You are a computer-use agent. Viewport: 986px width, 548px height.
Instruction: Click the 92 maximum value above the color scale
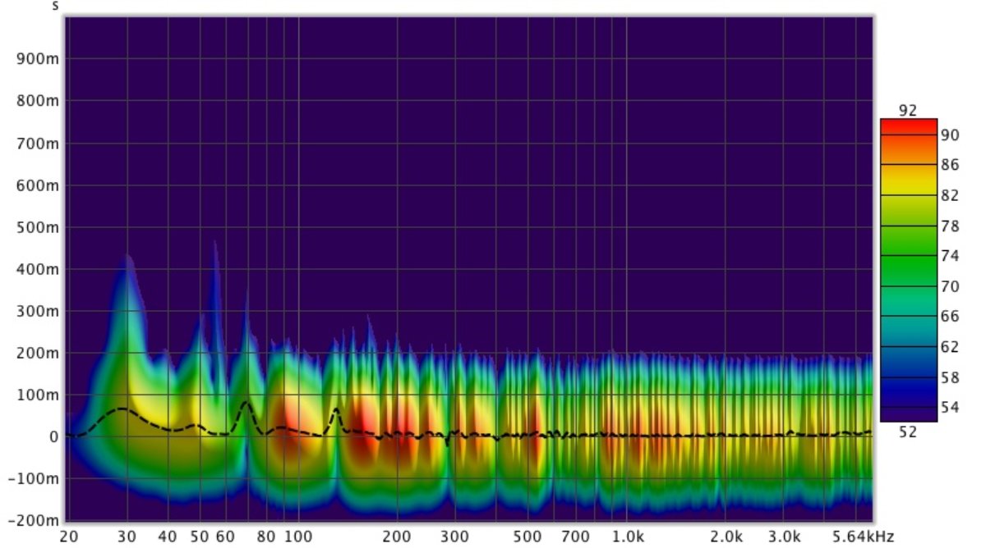click(x=908, y=111)
